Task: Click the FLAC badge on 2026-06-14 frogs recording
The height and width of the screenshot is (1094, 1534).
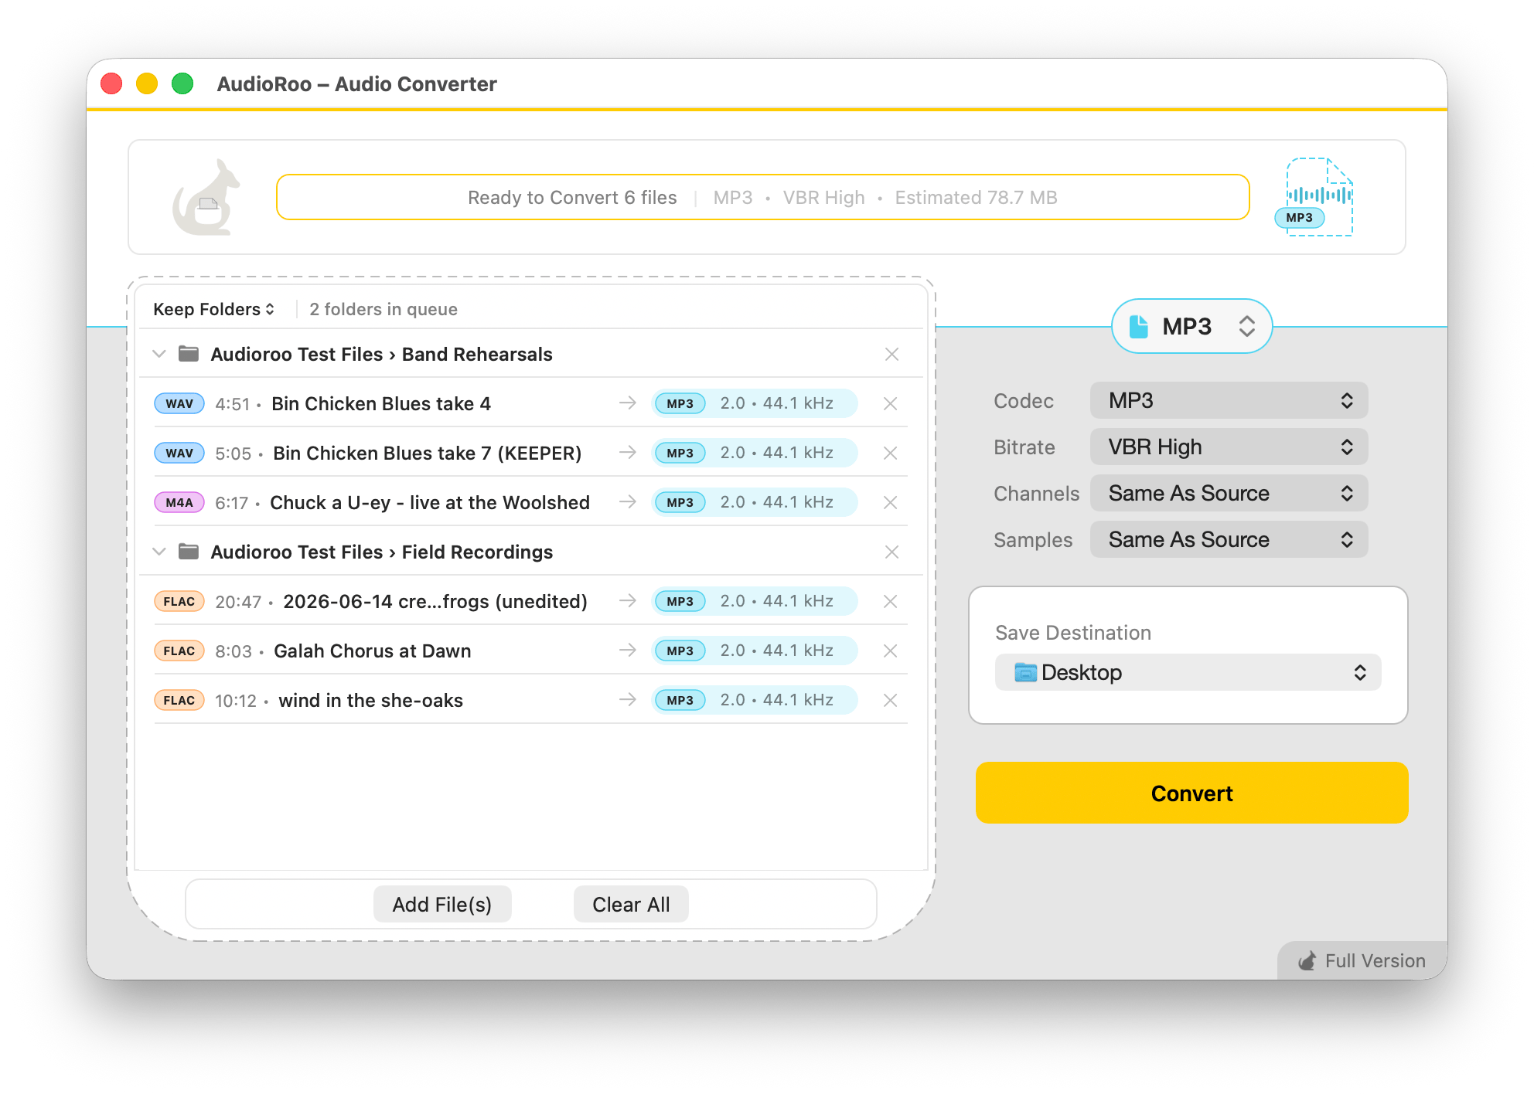Action: tap(179, 601)
